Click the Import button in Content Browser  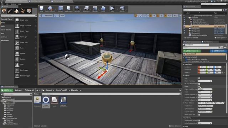(x=19, y=90)
